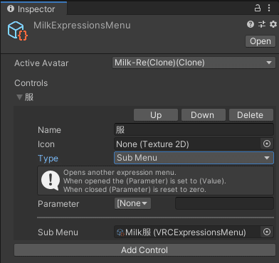Delete the 服 control
The image size is (279, 263).
tap(250, 115)
